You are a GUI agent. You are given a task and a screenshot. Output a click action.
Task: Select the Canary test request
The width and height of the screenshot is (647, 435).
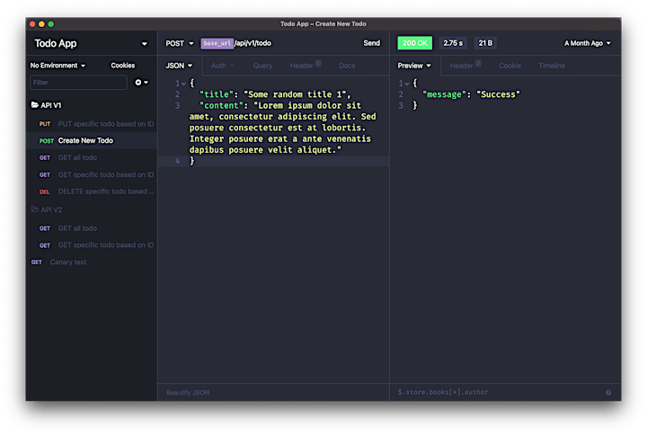coord(92,262)
